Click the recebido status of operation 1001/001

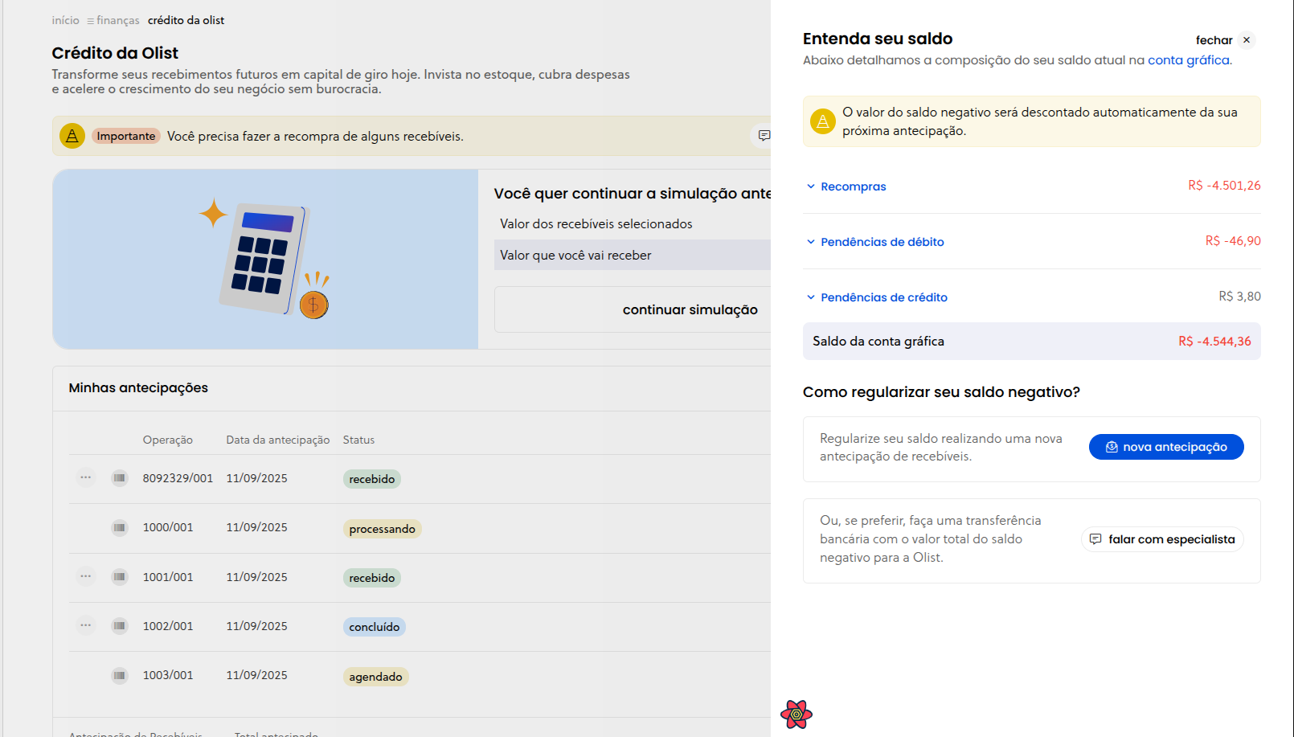pyautogui.click(x=372, y=578)
